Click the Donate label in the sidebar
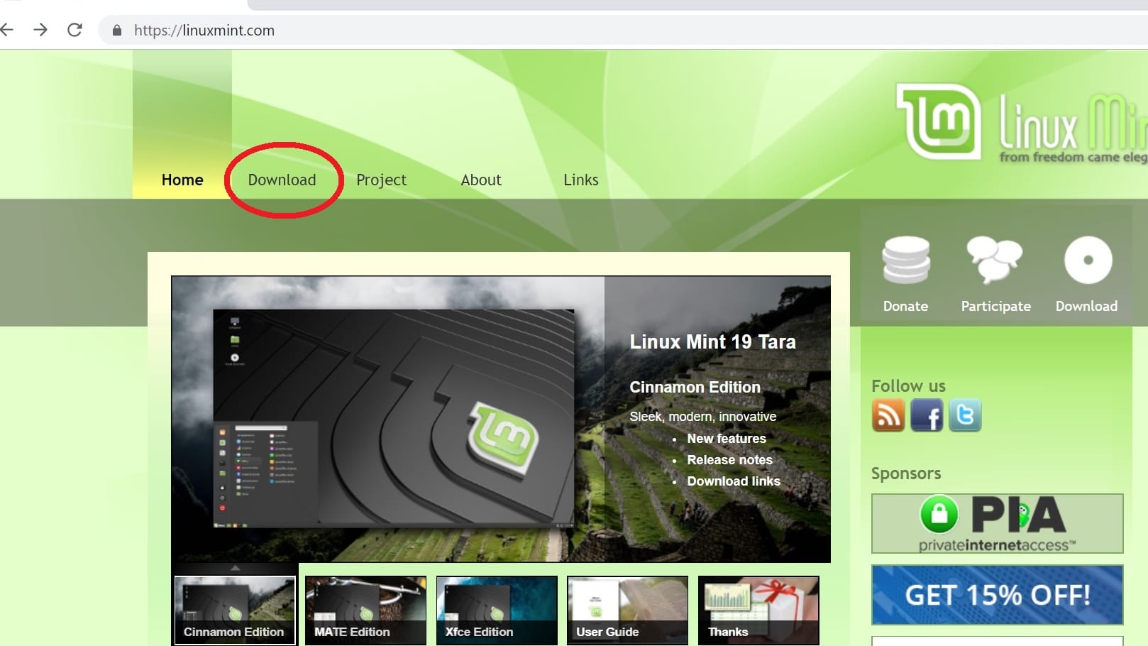The width and height of the screenshot is (1148, 646). pos(905,306)
